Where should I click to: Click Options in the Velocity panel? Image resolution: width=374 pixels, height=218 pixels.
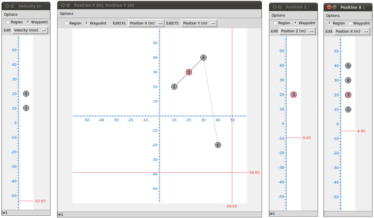point(11,14)
